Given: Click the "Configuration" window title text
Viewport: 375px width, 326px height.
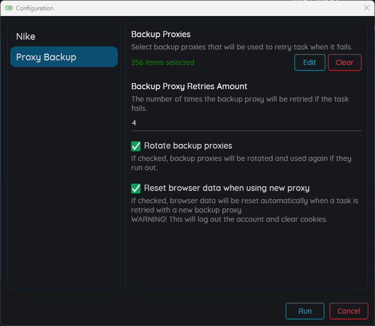Looking at the screenshot, I should 35,8.
